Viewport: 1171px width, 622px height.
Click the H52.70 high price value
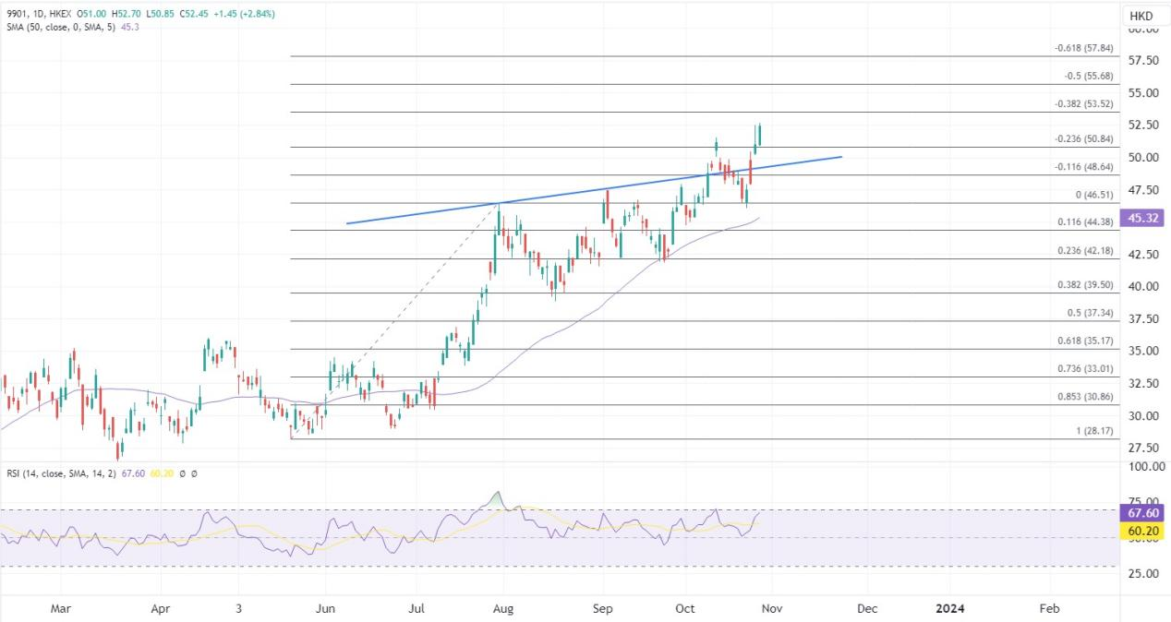128,15
